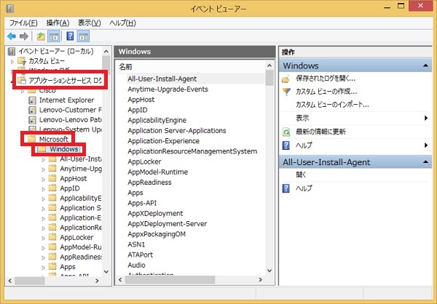Click tree pane scroll down arrow
The image size is (437, 304).
pyautogui.click(x=106, y=271)
